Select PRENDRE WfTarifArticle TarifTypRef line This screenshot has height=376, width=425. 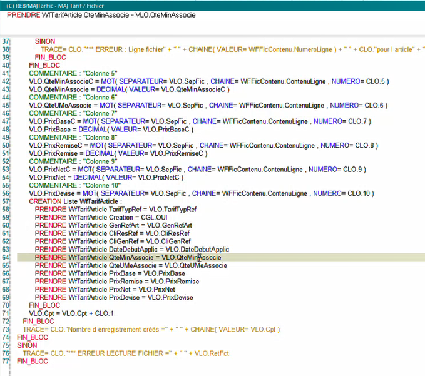[116, 210]
